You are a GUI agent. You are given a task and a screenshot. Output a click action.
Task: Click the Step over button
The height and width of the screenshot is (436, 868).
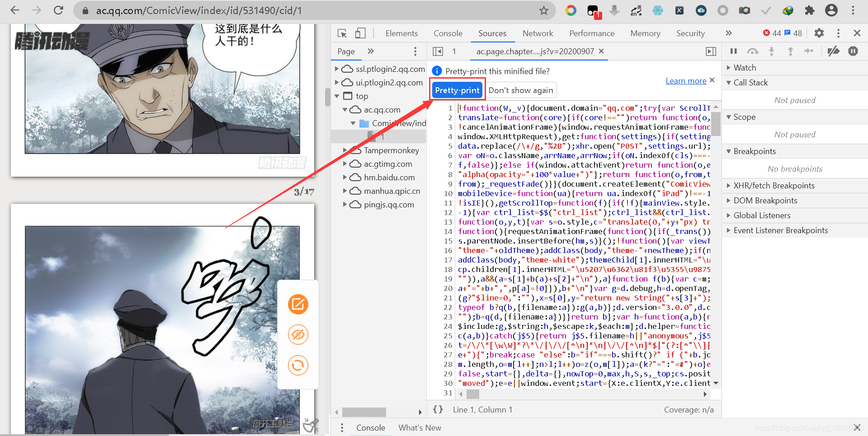[753, 51]
